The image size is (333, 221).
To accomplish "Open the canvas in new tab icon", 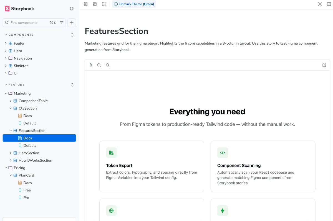I will click(324, 65).
